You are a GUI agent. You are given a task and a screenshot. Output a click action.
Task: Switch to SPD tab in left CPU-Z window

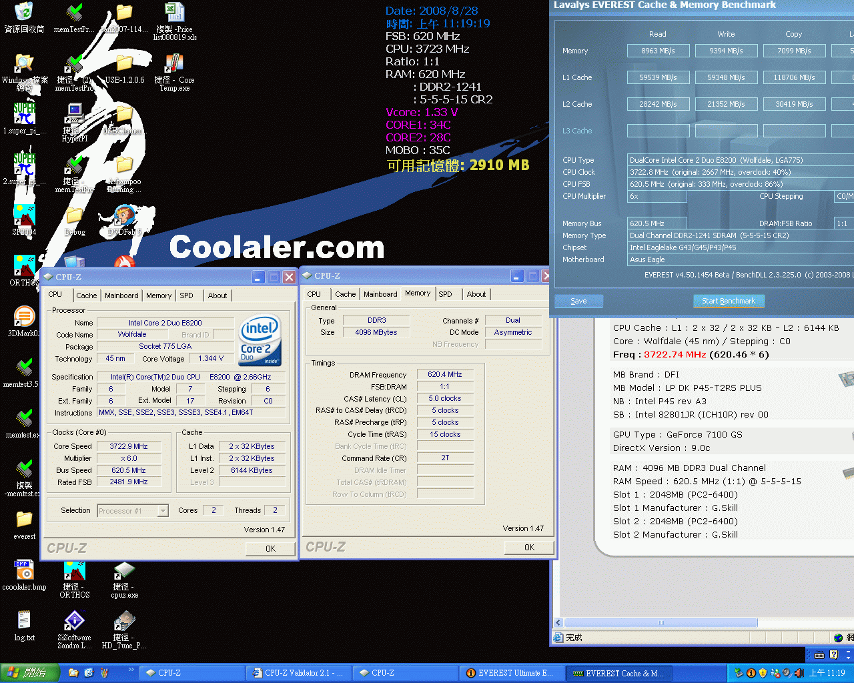(x=187, y=295)
